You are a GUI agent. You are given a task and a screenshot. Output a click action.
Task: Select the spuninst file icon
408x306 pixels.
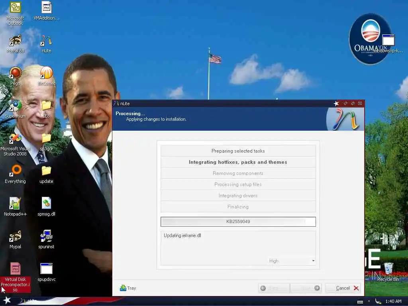pos(46,239)
